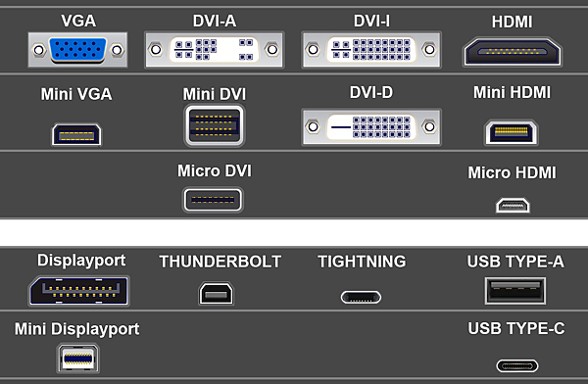Select the USB Type-A port icon
588x384 pixels.
(515, 291)
